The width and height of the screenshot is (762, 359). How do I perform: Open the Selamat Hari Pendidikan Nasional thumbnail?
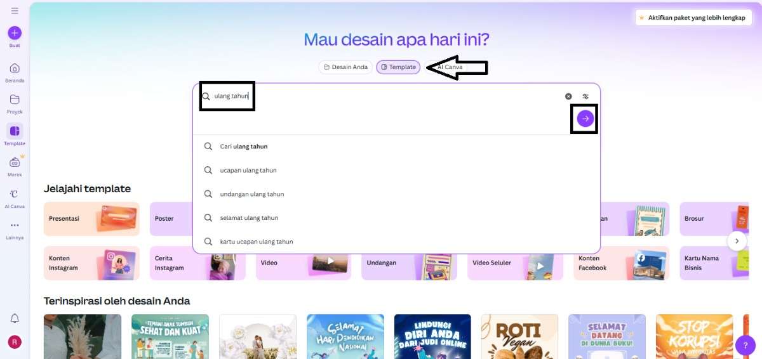pyautogui.click(x=345, y=336)
